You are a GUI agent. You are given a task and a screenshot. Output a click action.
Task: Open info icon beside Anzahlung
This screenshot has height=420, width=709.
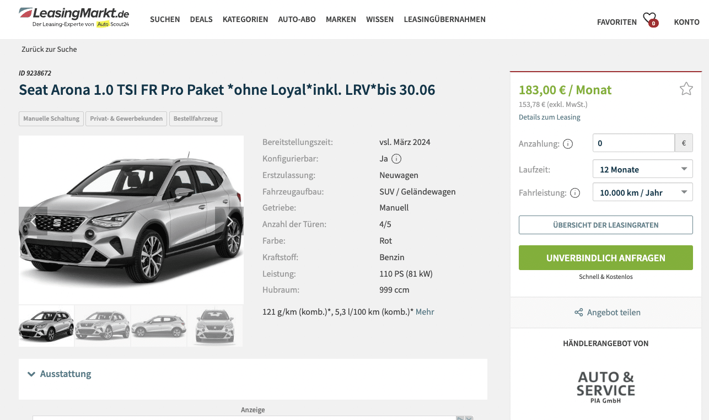(568, 144)
